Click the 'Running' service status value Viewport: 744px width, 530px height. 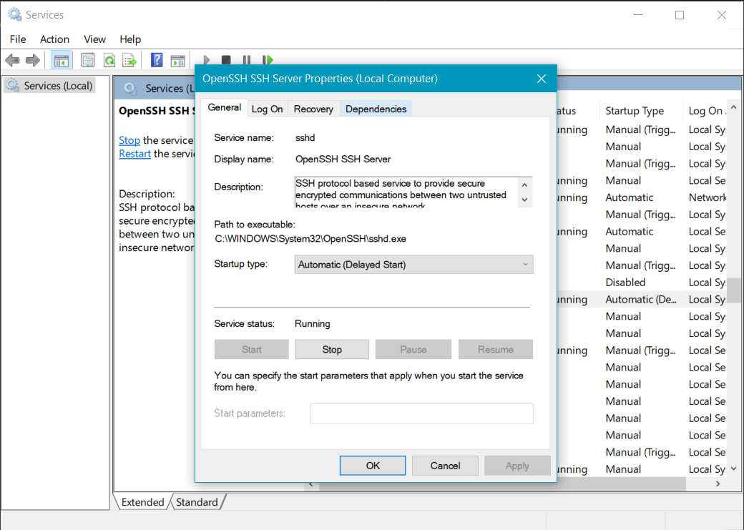coord(312,323)
